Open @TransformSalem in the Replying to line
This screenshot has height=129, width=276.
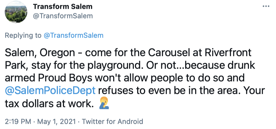[x=73, y=35]
